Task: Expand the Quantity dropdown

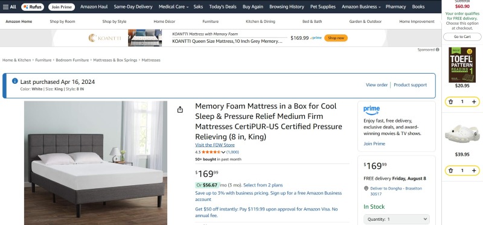Action: 397,219
